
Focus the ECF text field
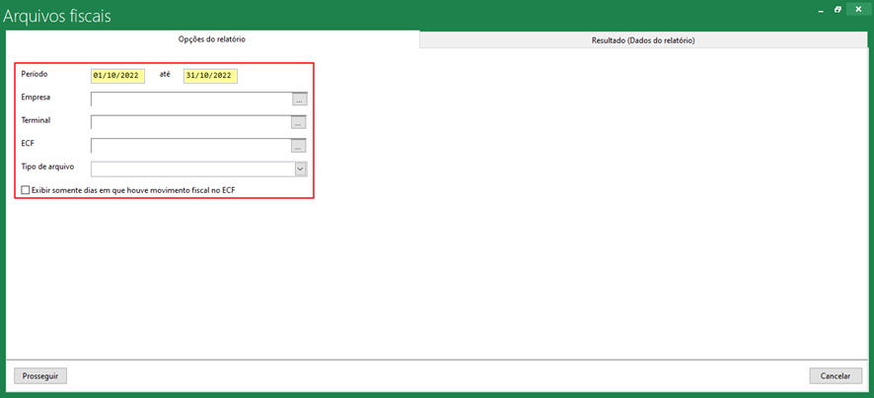coord(190,147)
